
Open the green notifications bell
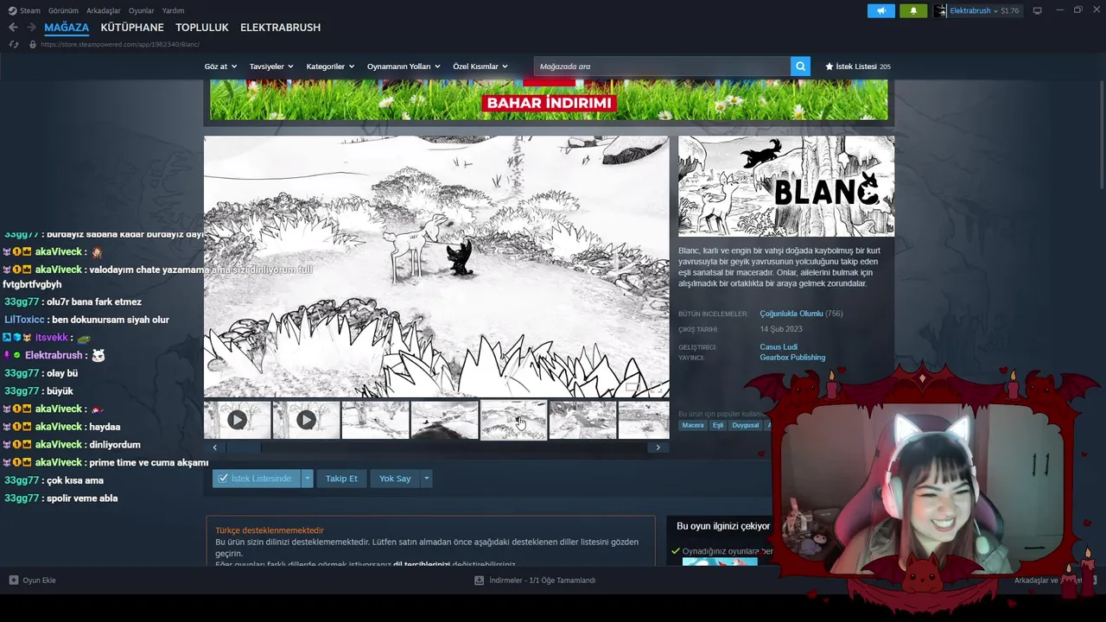pos(913,10)
